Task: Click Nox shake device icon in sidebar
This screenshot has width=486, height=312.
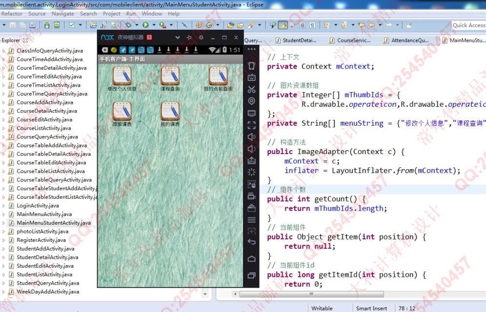Action: [x=252, y=66]
